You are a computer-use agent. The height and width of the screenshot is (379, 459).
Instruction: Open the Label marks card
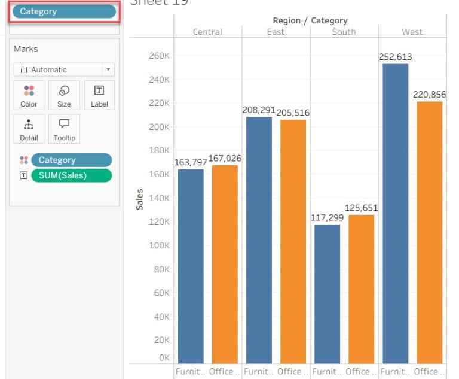[99, 96]
